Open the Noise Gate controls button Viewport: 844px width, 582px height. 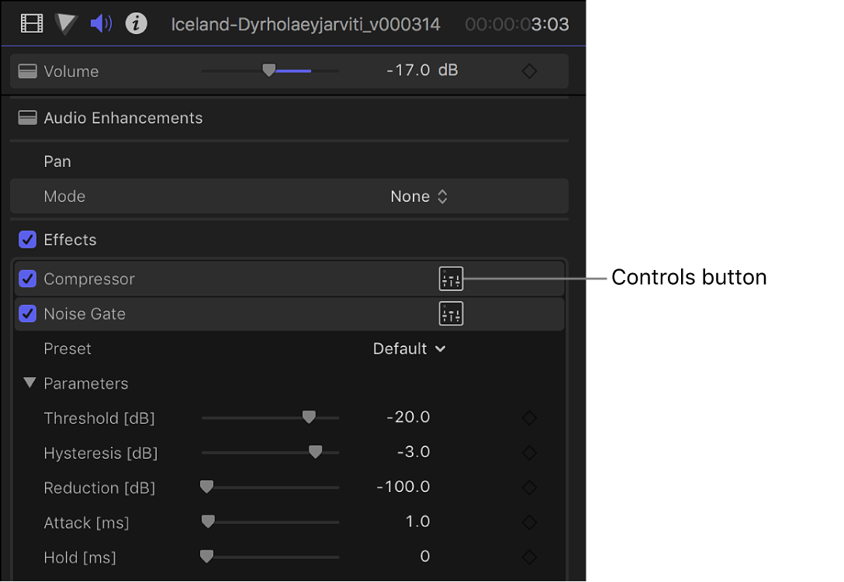click(x=451, y=314)
